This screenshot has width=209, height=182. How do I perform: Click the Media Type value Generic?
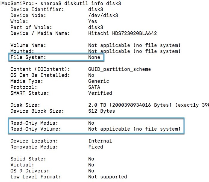tap(99, 81)
